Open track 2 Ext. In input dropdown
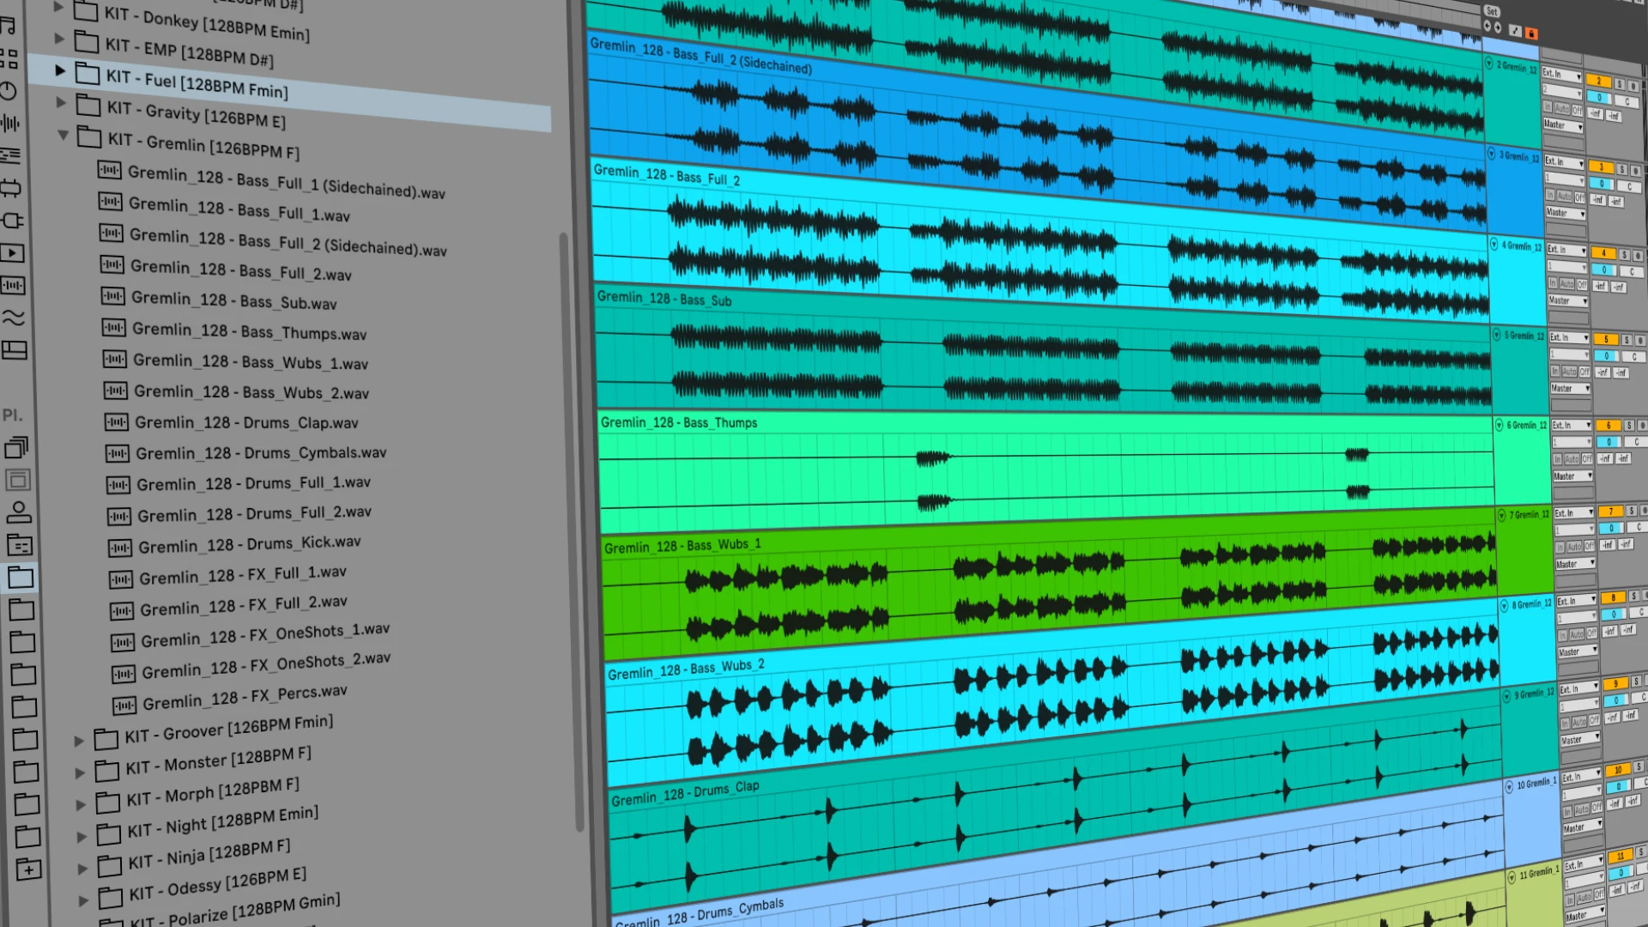 pyautogui.click(x=1561, y=75)
